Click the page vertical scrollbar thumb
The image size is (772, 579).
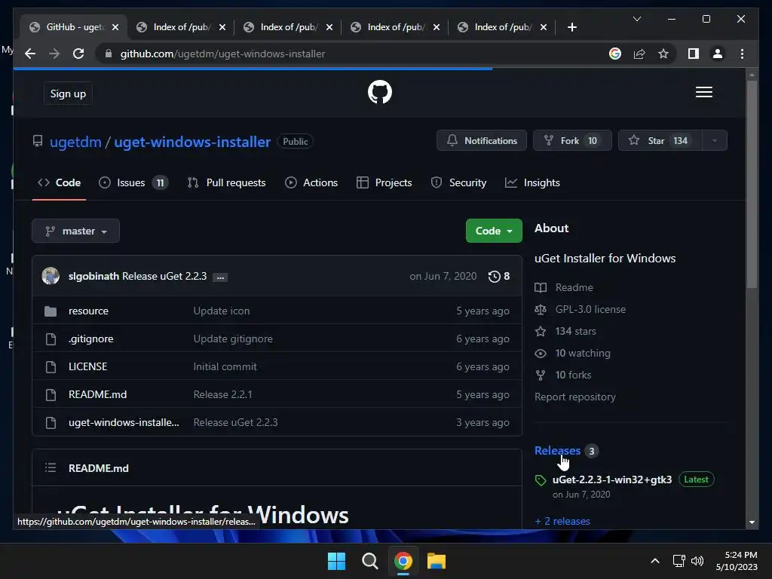tap(752, 184)
